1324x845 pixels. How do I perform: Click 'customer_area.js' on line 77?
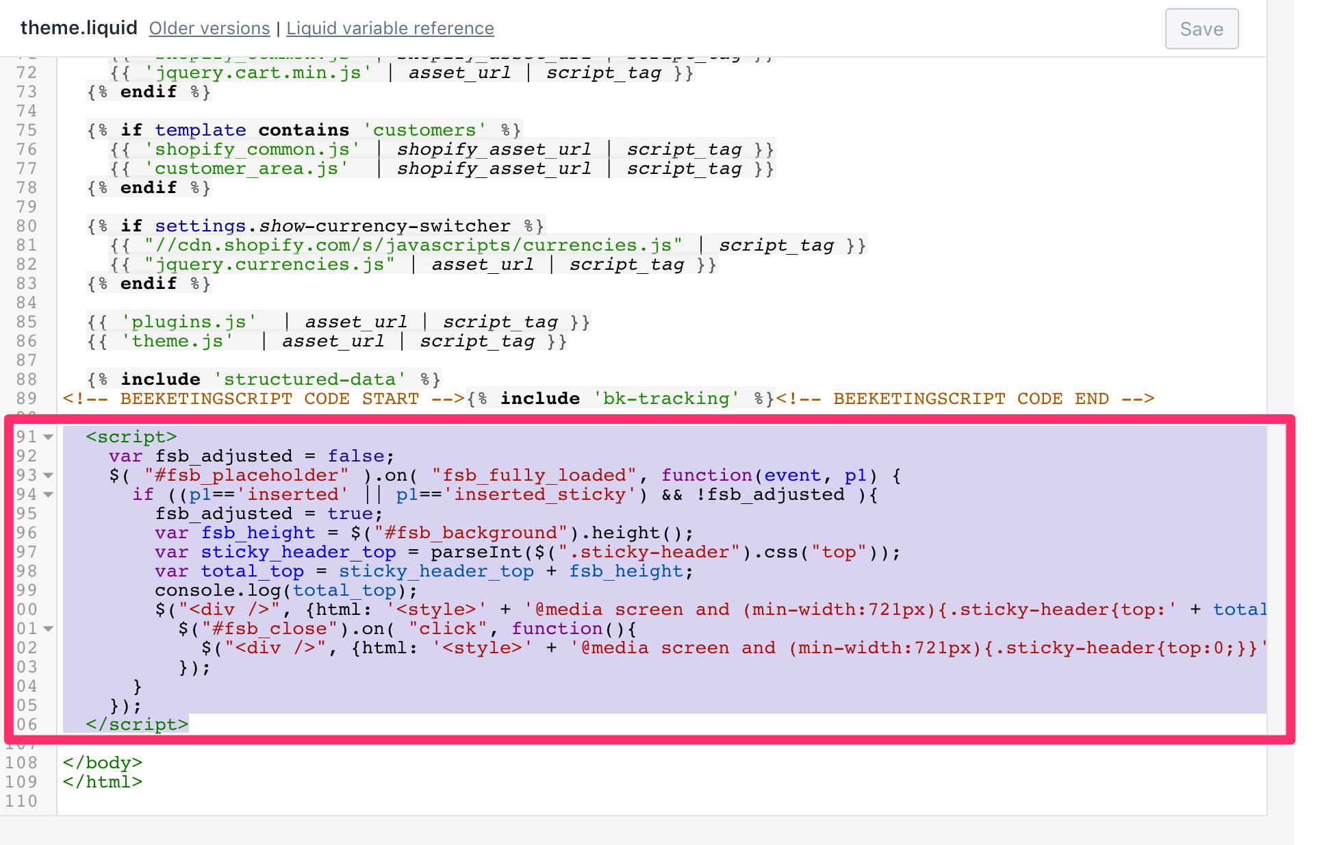click(246, 168)
